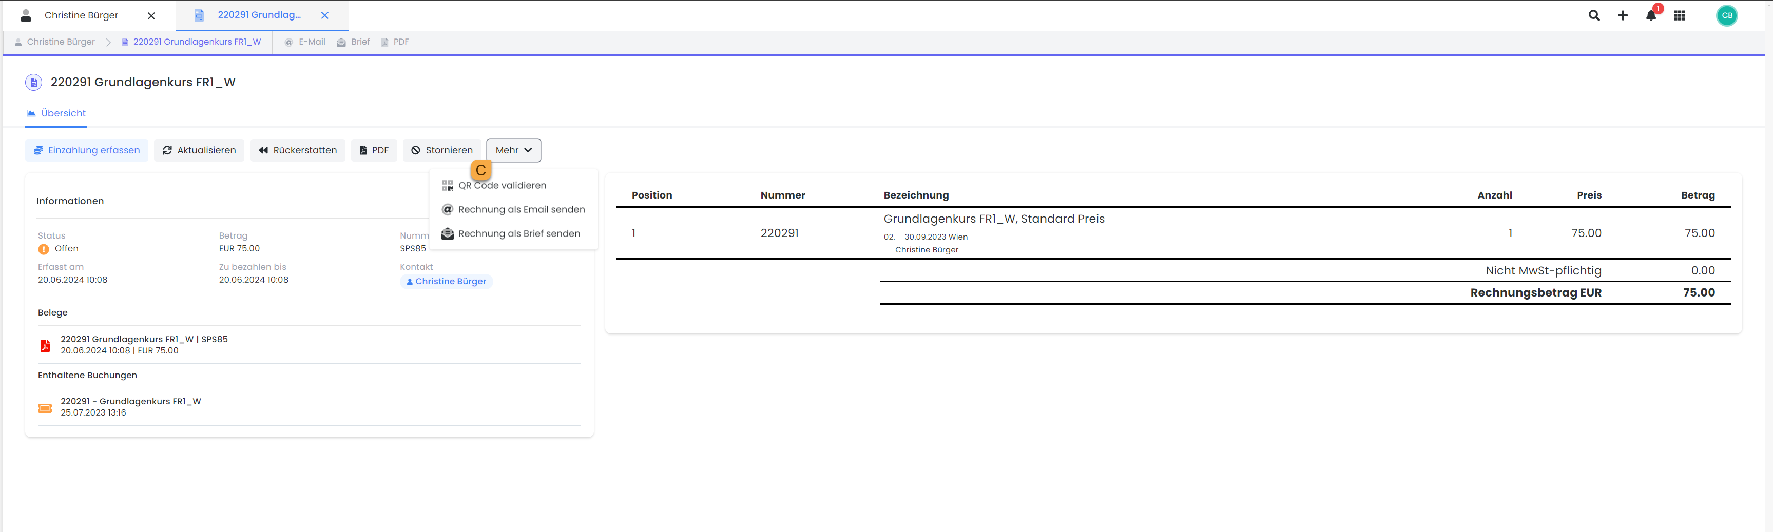The width and height of the screenshot is (1773, 532).
Task: Open the search magnifier icon
Action: [1594, 15]
